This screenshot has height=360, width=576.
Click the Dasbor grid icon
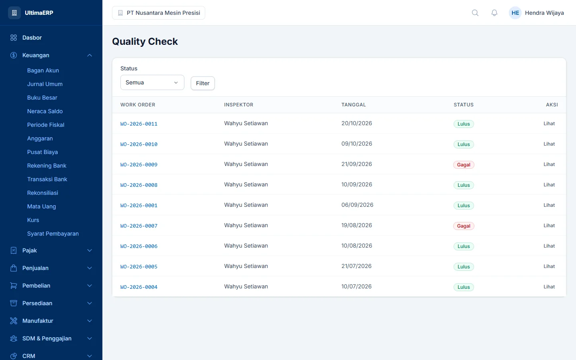click(x=14, y=38)
